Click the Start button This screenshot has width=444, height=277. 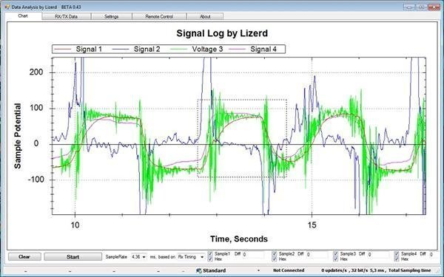(x=73, y=256)
